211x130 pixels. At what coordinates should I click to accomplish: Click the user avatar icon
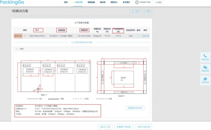[137, 2]
